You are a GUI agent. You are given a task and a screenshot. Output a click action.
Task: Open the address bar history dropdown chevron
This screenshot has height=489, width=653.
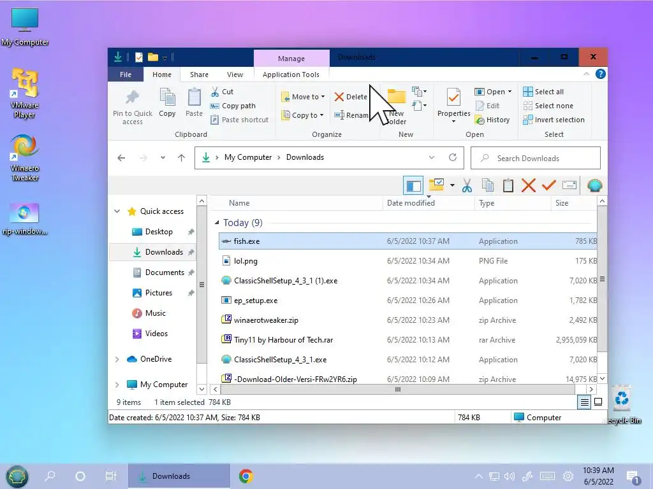(432, 157)
